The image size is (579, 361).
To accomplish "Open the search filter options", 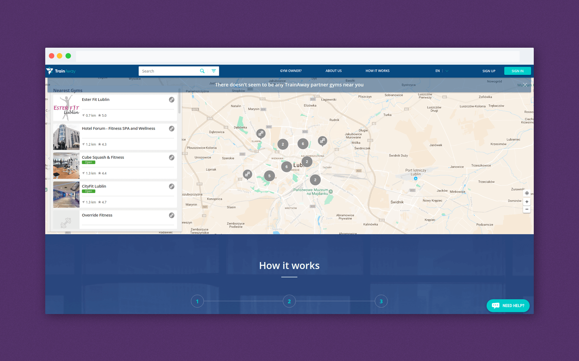I will tap(214, 71).
